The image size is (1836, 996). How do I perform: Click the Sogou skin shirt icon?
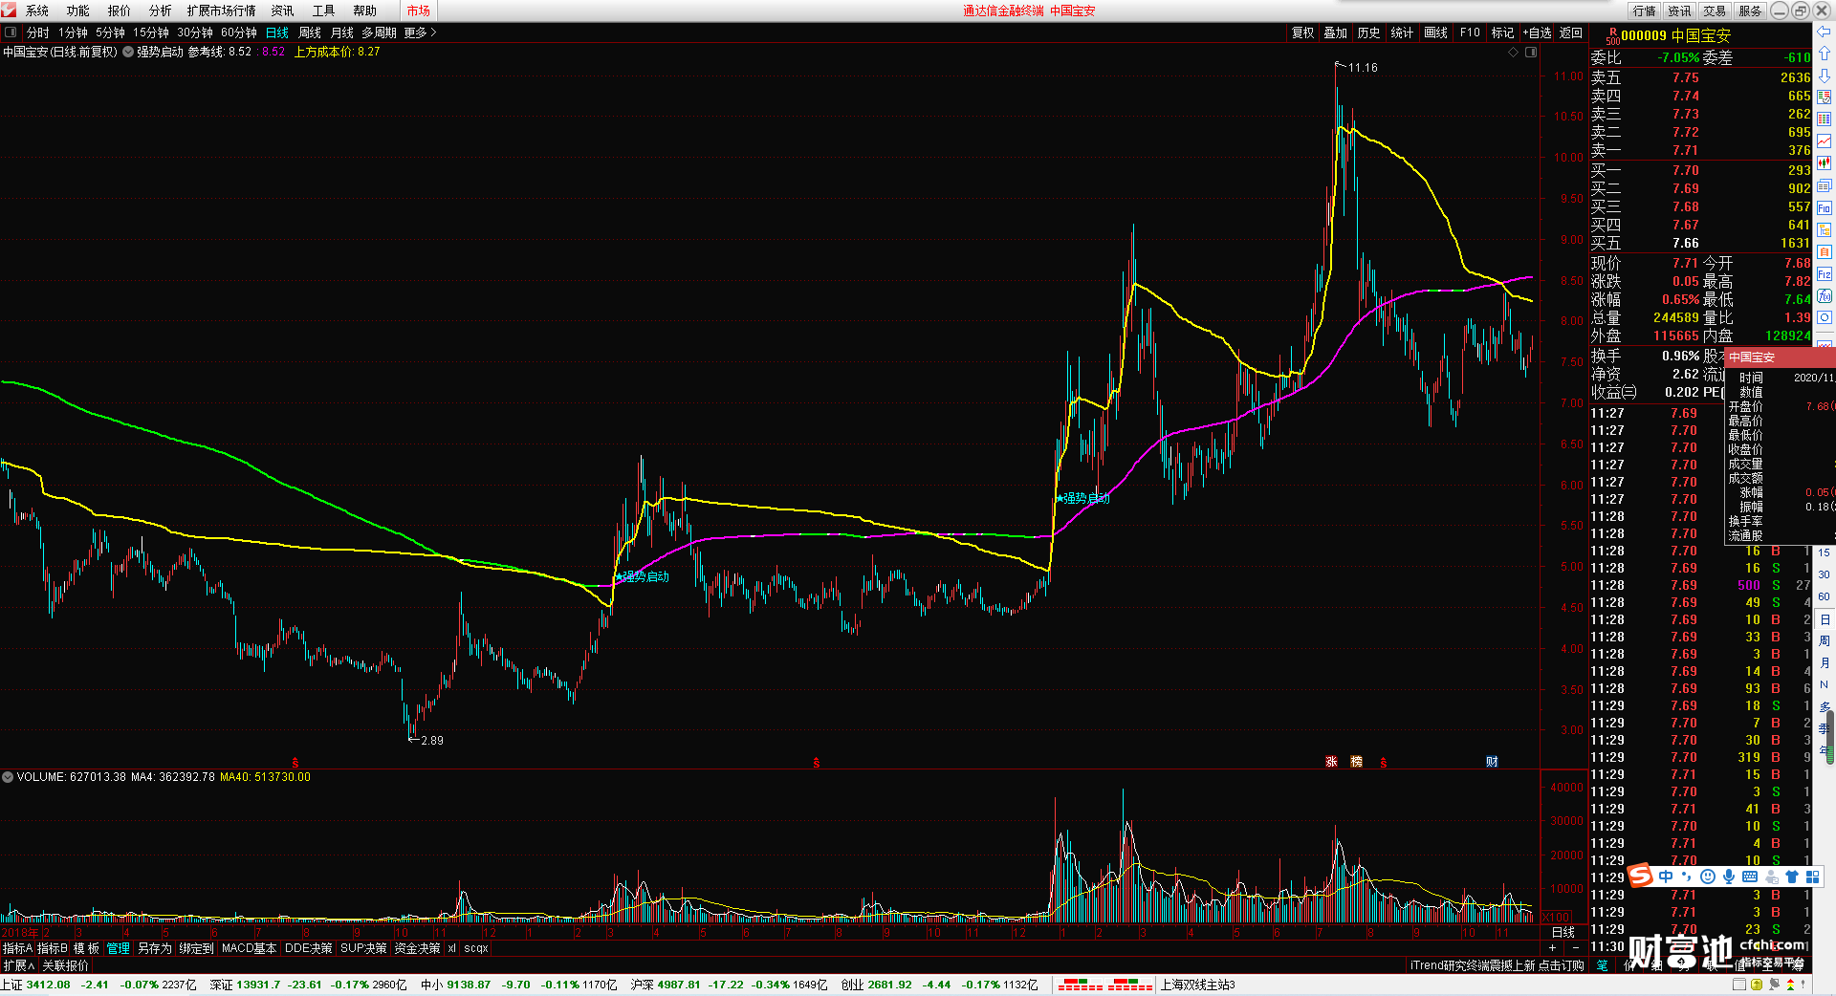point(1792,877)
